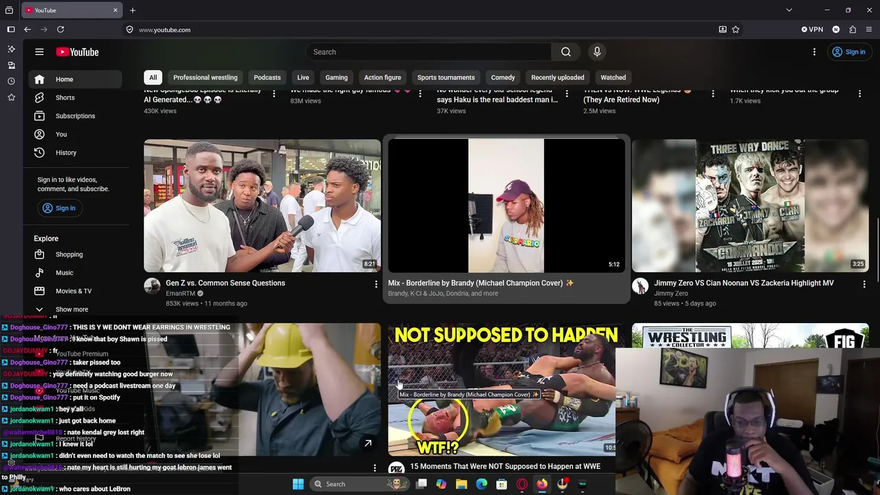880x495 pixels.
Task: Click the top-right Sign in button
Action: point(848,52)
